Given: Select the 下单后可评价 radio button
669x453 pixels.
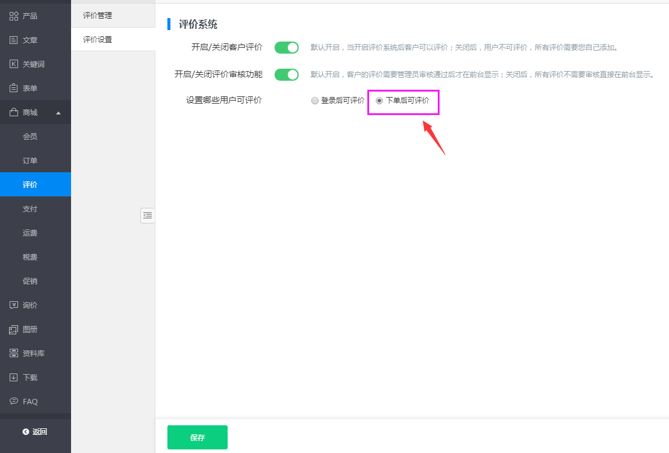Looking at the screenshot, I should (379, 101).
